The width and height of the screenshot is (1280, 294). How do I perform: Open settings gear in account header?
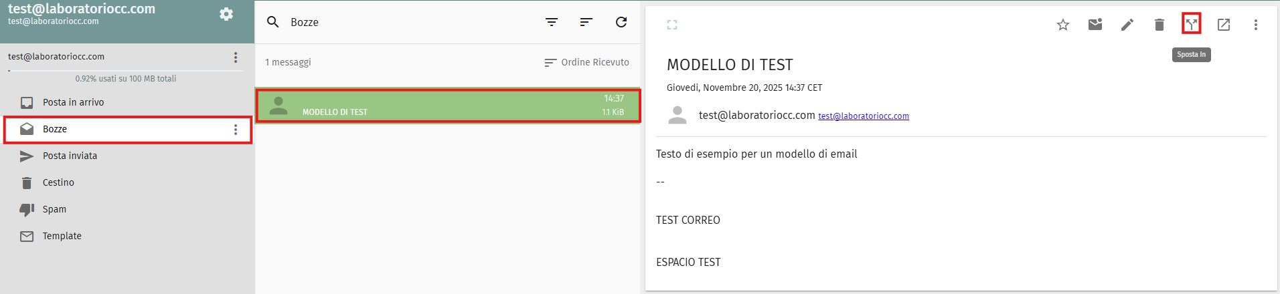[226, 14]
